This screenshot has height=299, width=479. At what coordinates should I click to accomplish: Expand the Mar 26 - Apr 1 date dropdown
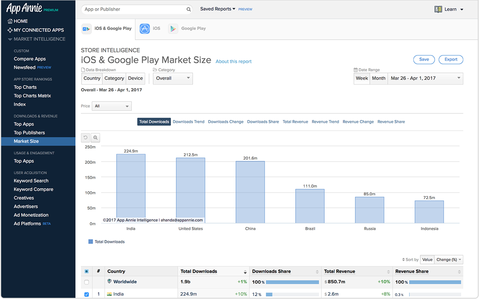point(426,78)
